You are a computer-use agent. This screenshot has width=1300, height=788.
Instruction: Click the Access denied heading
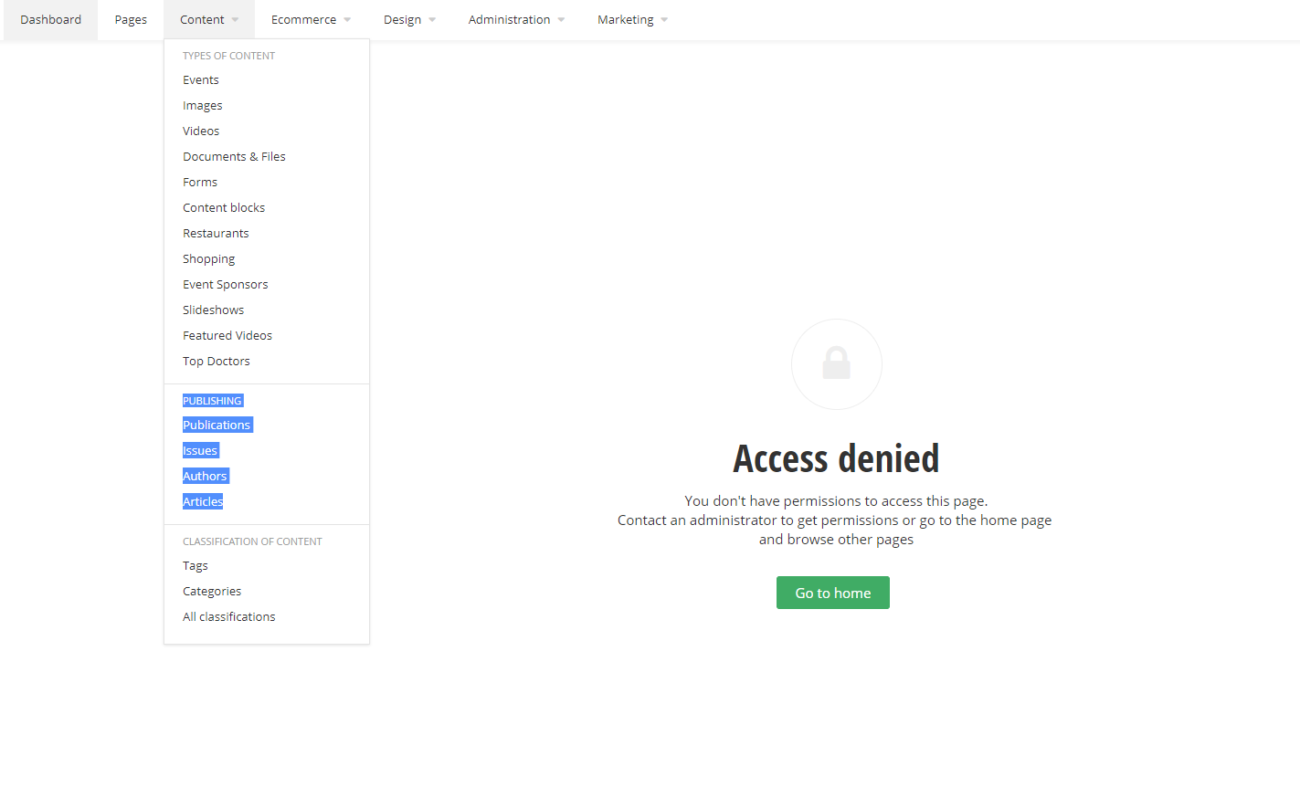click(x=836, y=458)
